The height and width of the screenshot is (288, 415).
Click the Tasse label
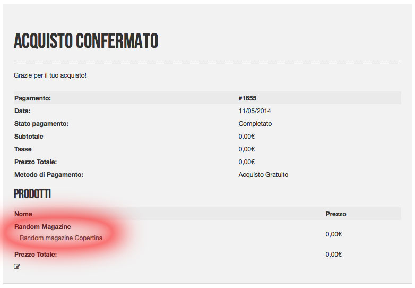click(23, 149)
